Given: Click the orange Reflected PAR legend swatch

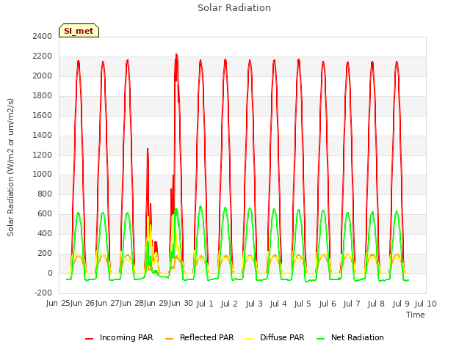Looking at the screenshot, I should tap(170, 338).
